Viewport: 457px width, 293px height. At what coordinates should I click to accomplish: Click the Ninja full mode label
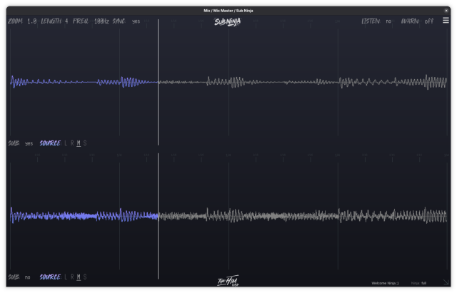point(418,283)
